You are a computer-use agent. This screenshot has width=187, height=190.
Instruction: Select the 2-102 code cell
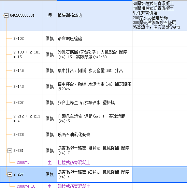point(18,38)
